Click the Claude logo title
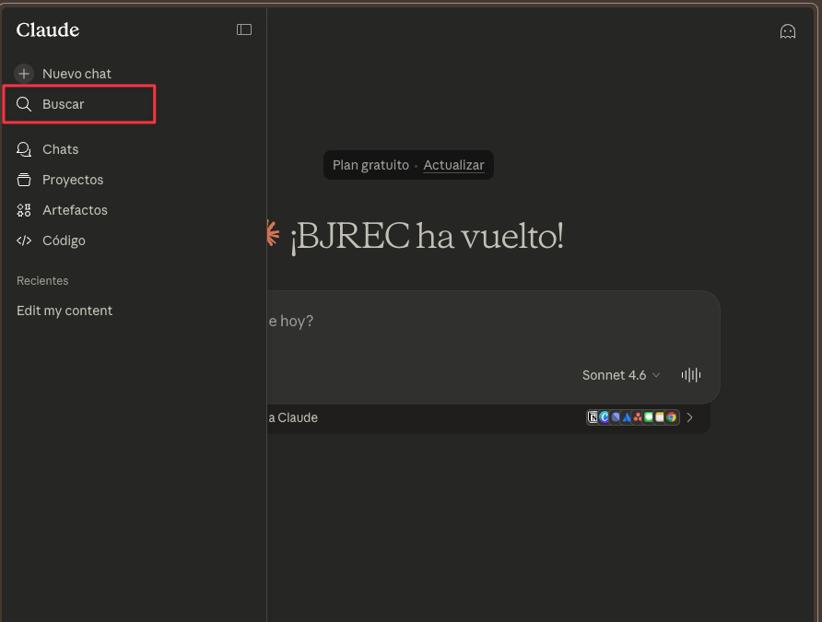The height and width of the screenshot is (622, 822). 48,29
